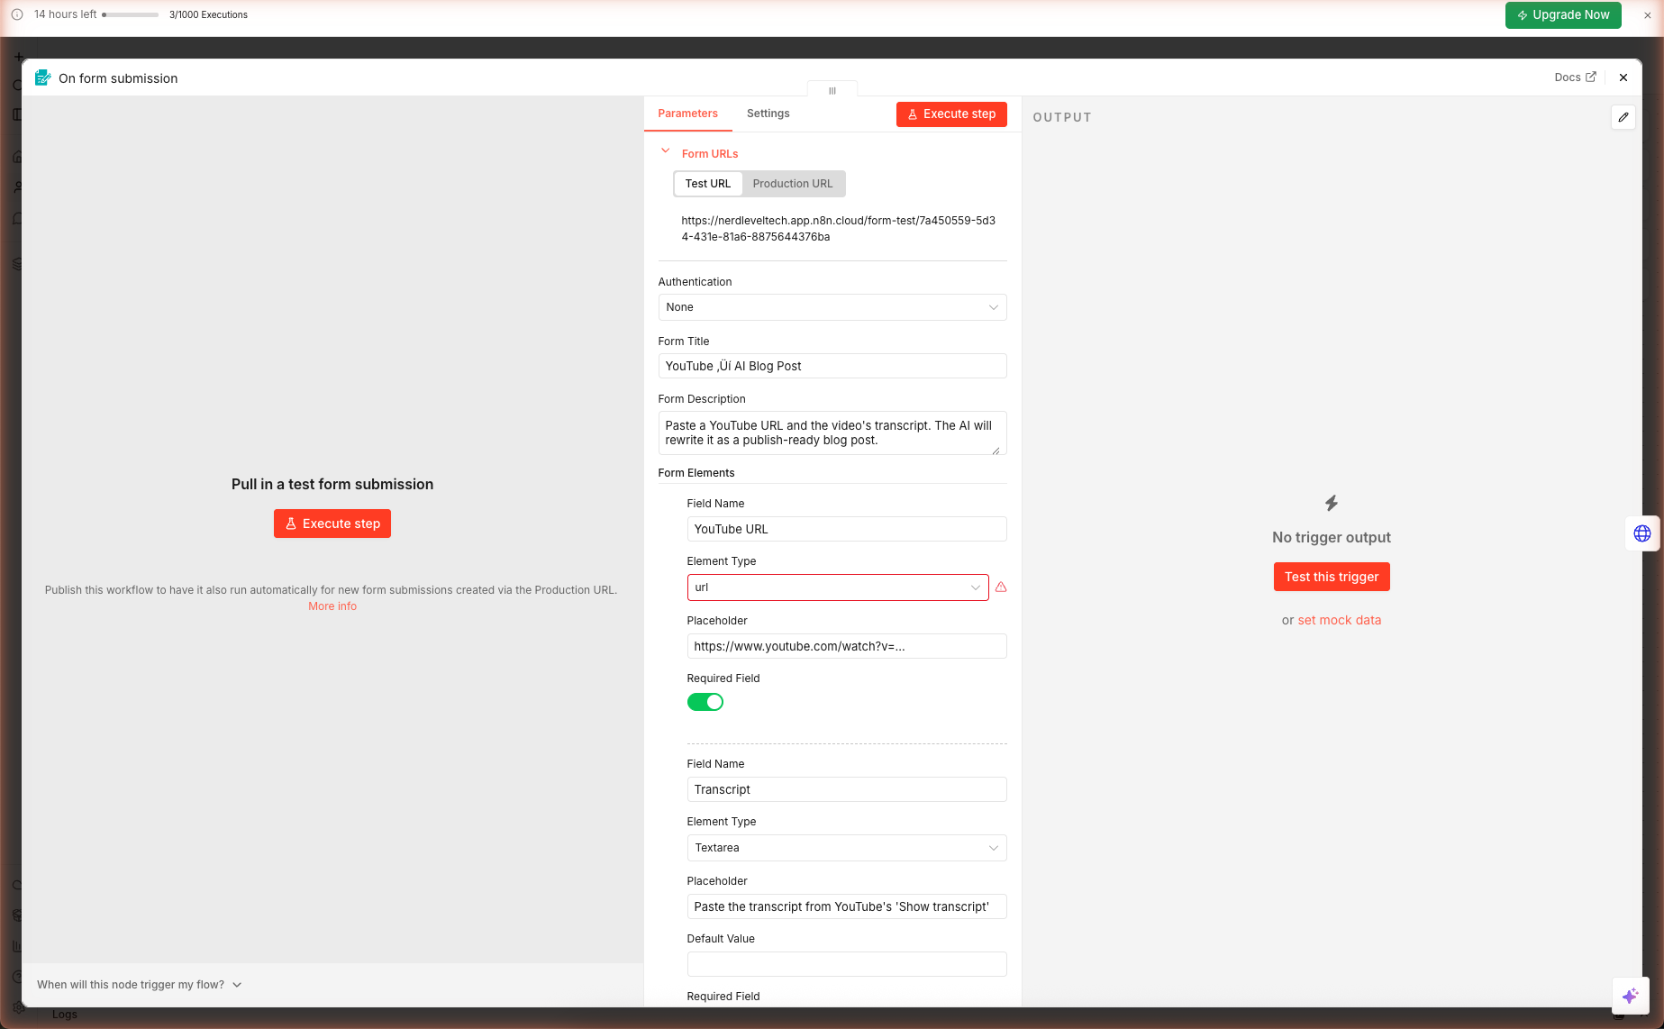Switch to Production URL option
Viewport: 1664px width, 1029px height.
coord(792,184)
